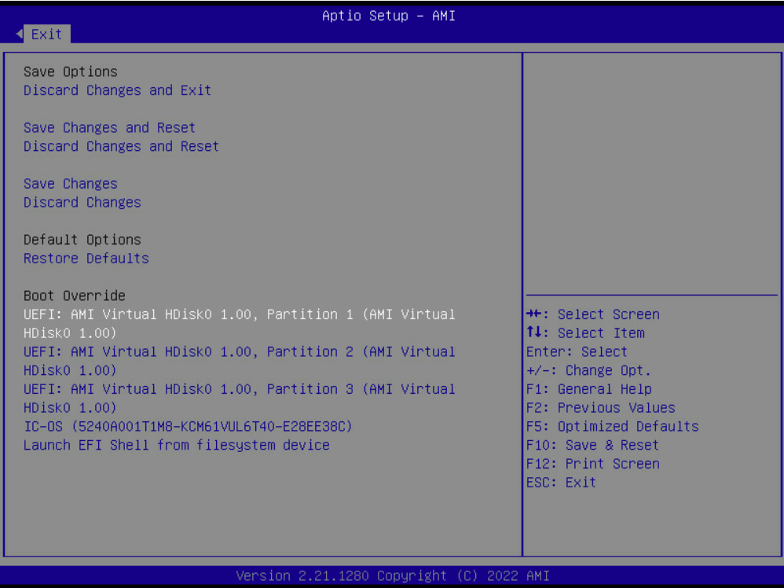Click the Select Item arrows hint
The image size is (784, 588).
point(585,333)
